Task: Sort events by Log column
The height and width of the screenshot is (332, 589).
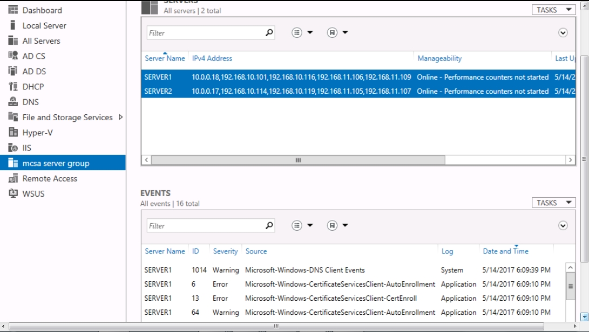Action: pyautogui.click(x=447, y=251)
